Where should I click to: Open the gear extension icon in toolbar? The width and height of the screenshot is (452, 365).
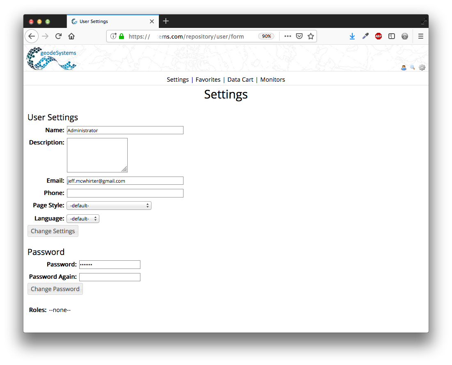tap(405, 36)
